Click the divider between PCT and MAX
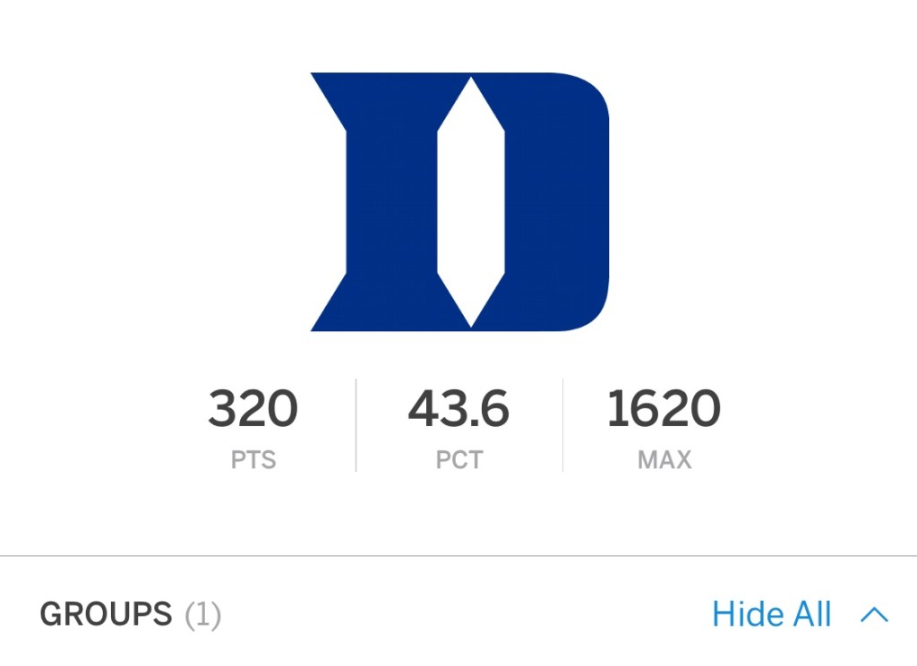This screenshot has width=917, height=666. point(562,425)
